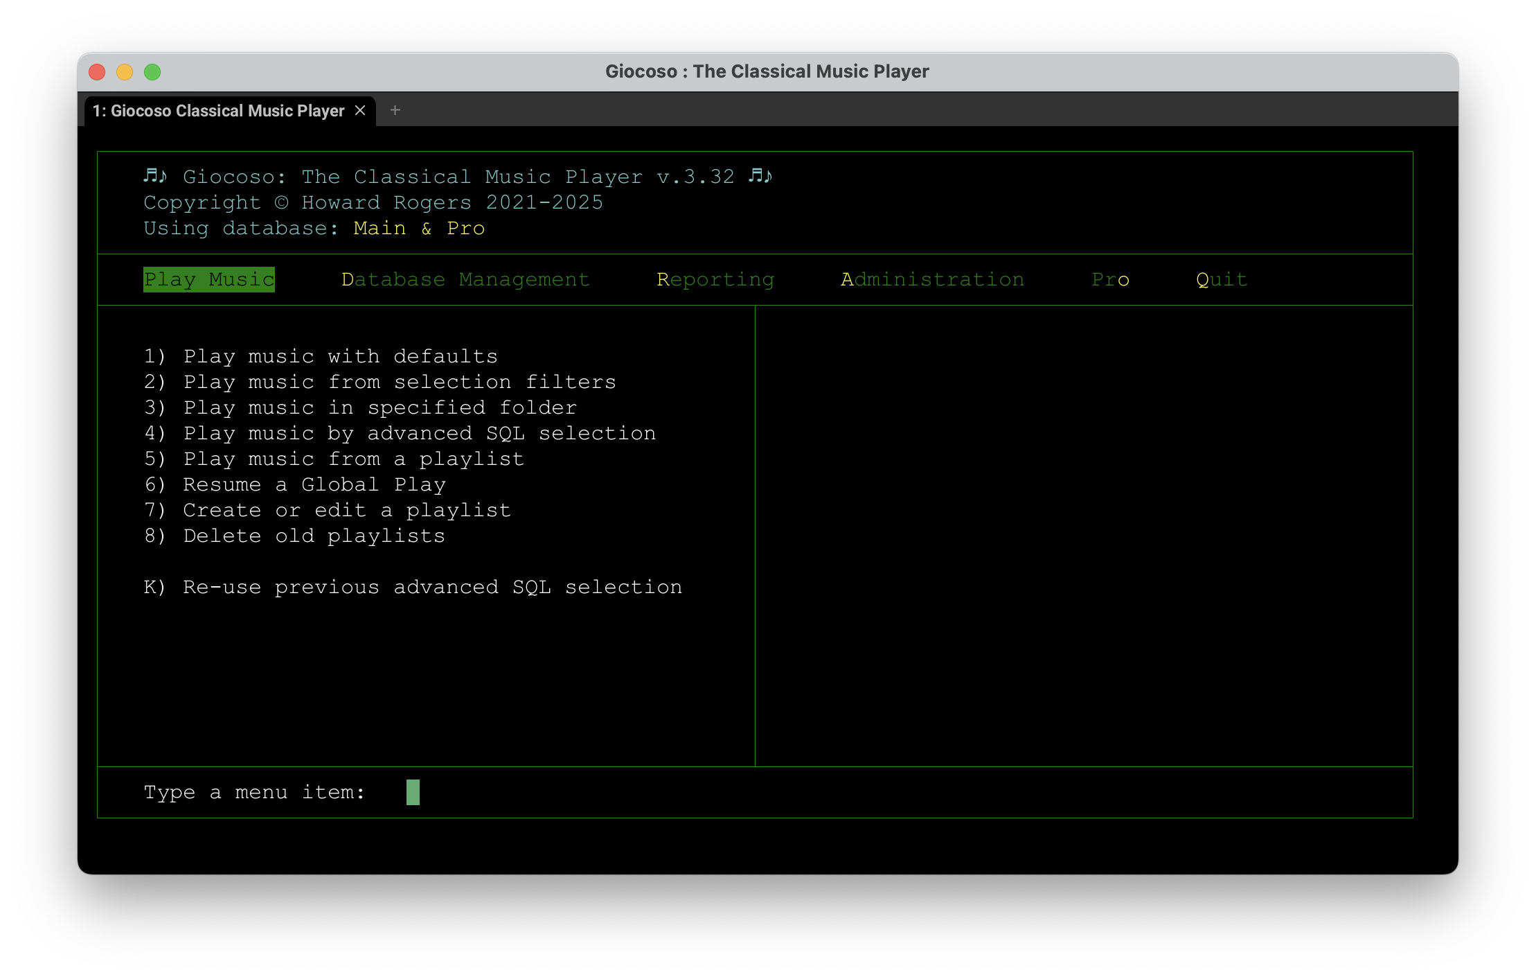Select "Play music with defaults" option
The image size is (1536, 977).
(321, 355)
